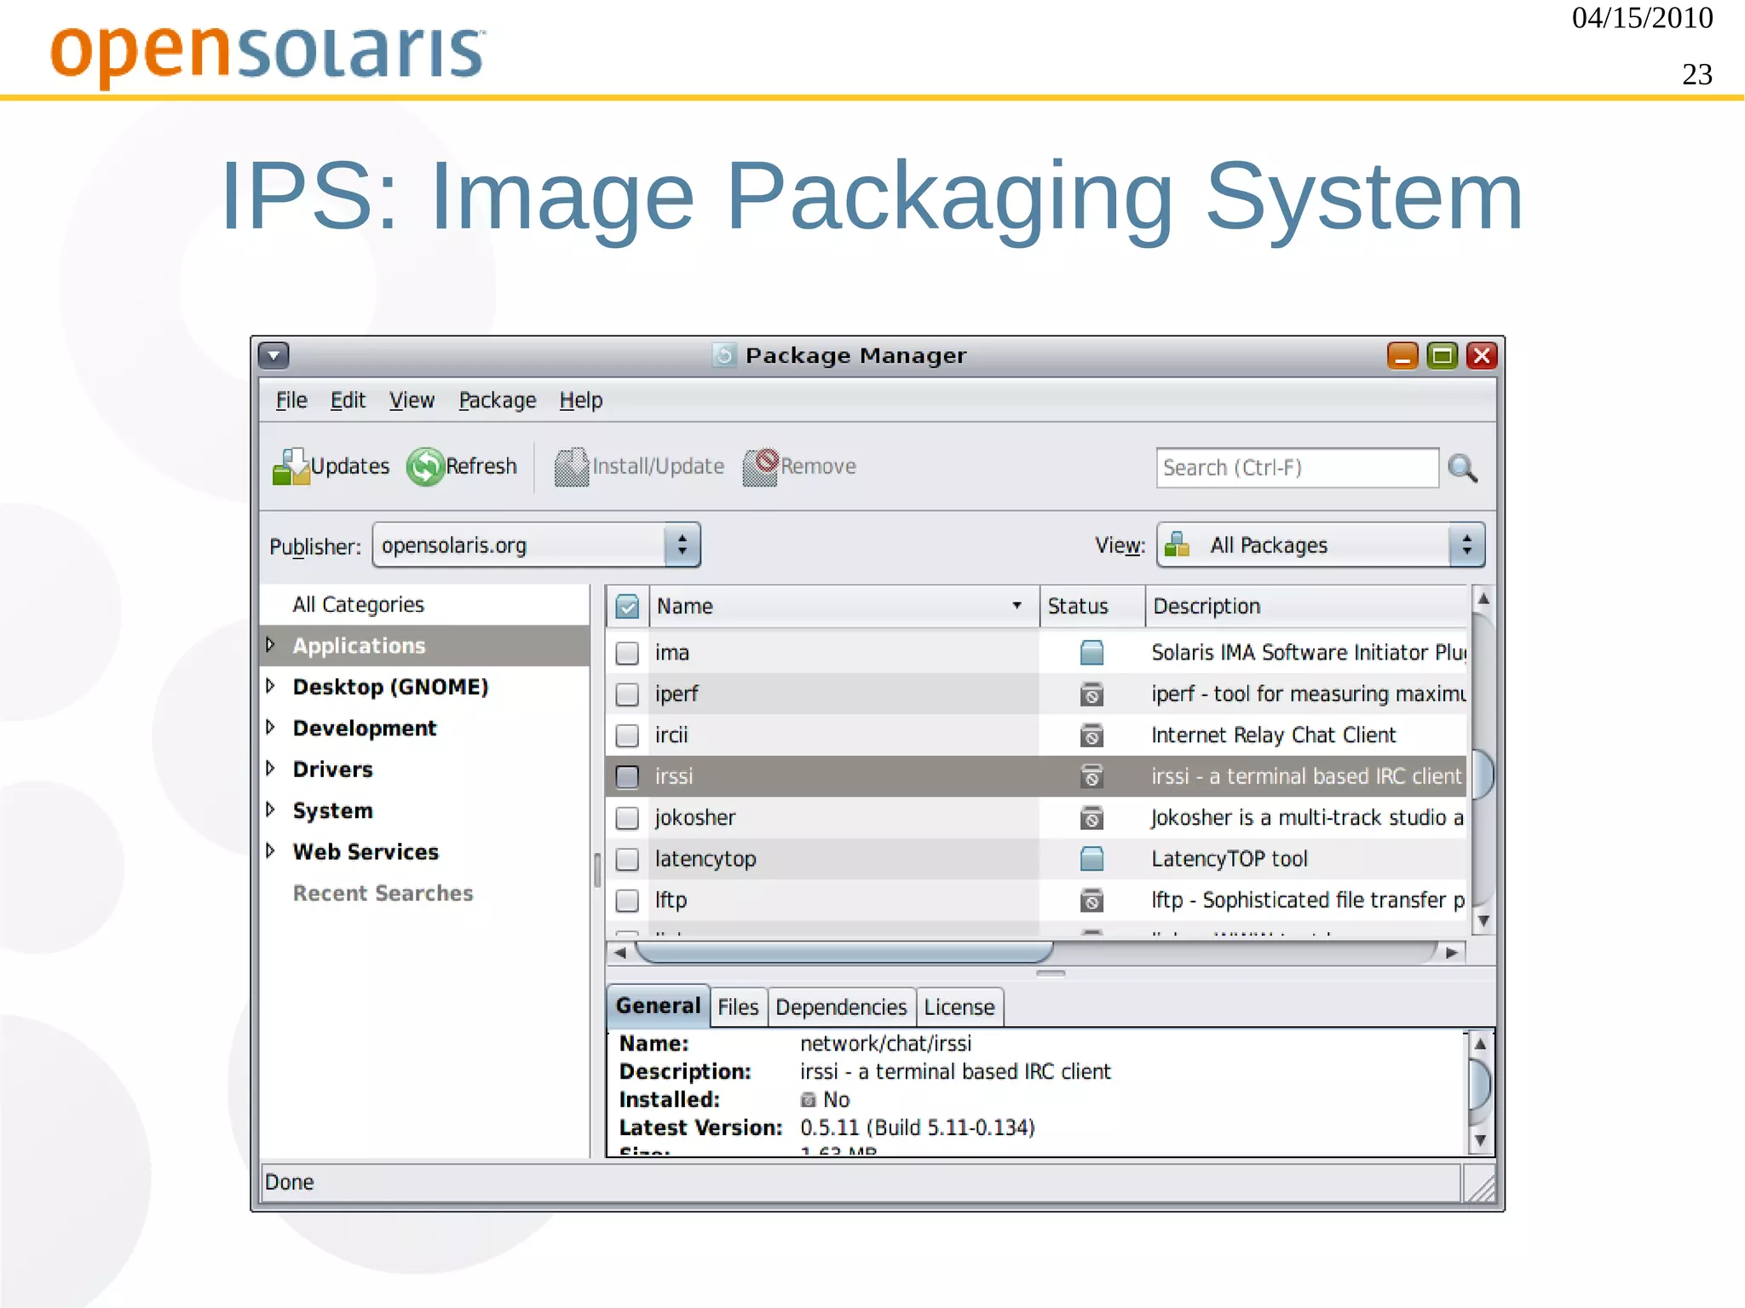This screenshot has width=1745, height=1308.
Task: Expand the Applications category
Action: 271,645
